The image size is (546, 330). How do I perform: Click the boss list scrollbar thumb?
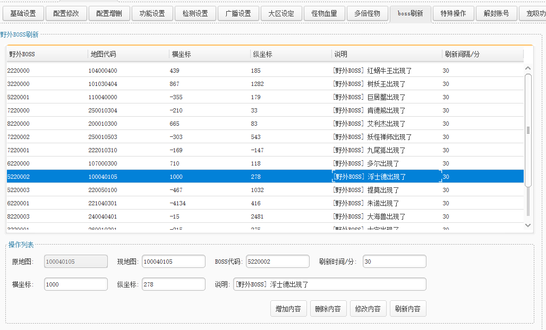[x=528, y=131]
